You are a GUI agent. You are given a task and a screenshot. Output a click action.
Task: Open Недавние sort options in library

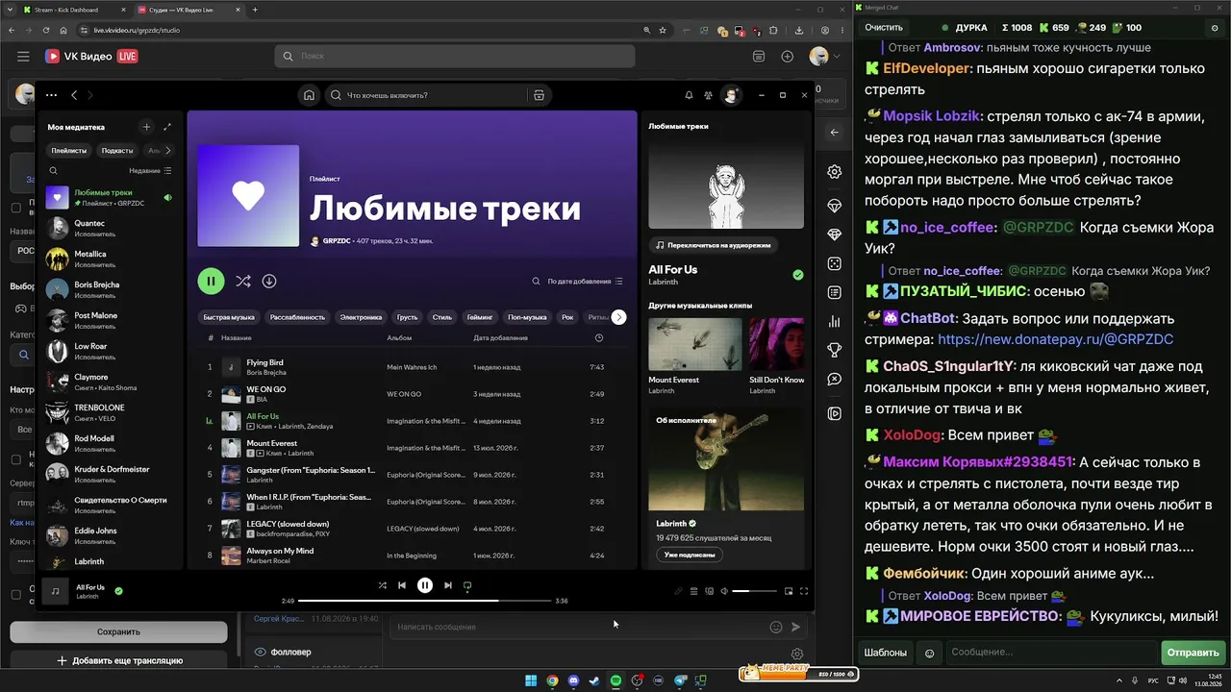pyautogui.click(x=150, y=171)
